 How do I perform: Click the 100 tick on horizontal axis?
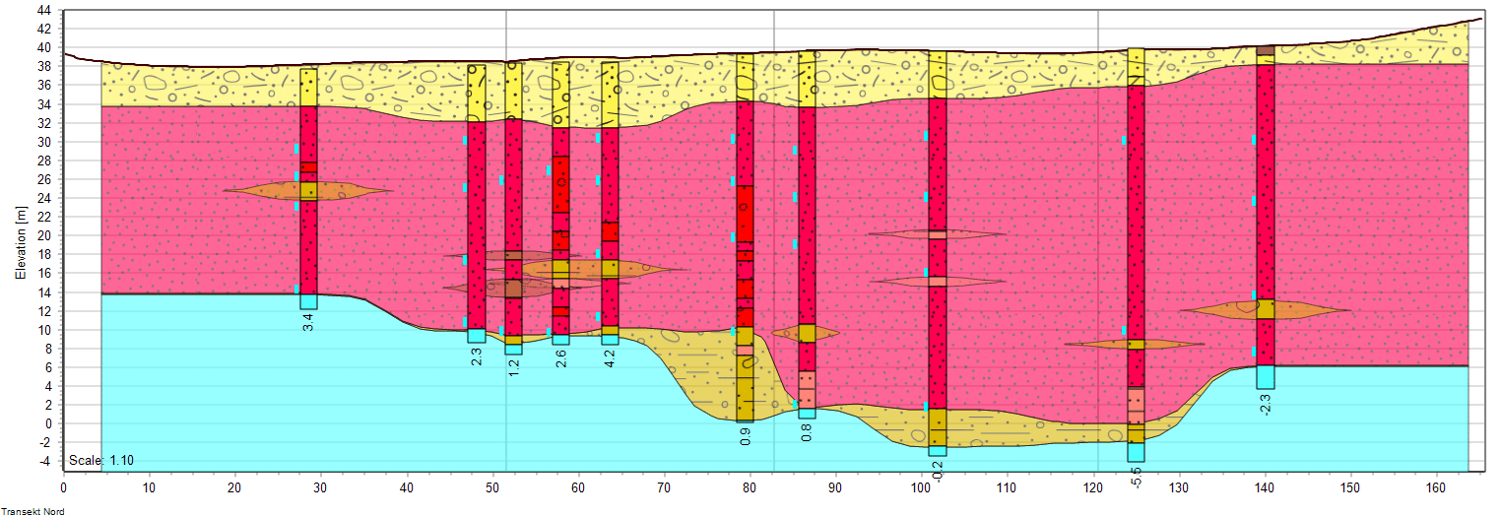pyautogui.click(x=922, y=487)
